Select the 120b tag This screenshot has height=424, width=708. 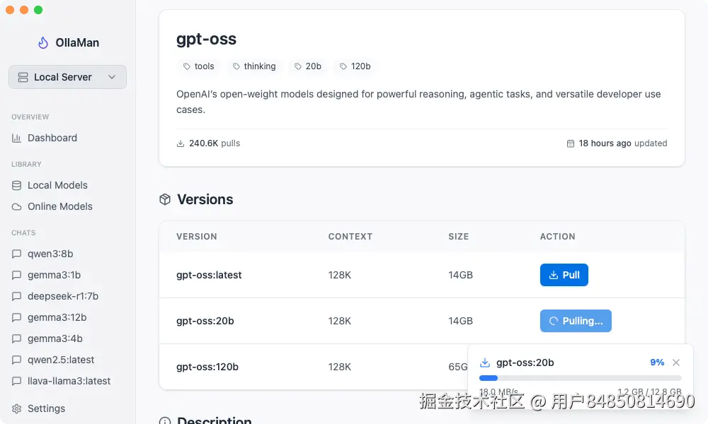(355, 66)
